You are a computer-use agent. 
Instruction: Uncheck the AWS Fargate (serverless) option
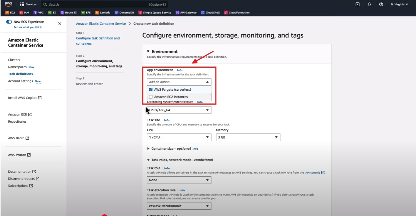tap(151, 90)
